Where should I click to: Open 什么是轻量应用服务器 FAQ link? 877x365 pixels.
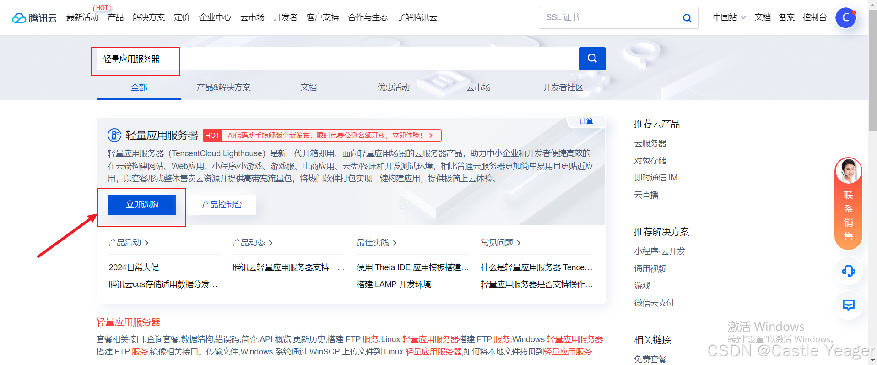click(x=536, y=267)
